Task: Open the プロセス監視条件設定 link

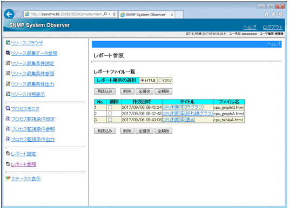Action: point(33,119)
